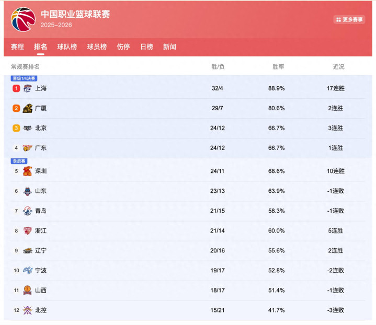Click the 近况 column header
The width and height of the screenshot is (376, 325).
pos(338,67)
